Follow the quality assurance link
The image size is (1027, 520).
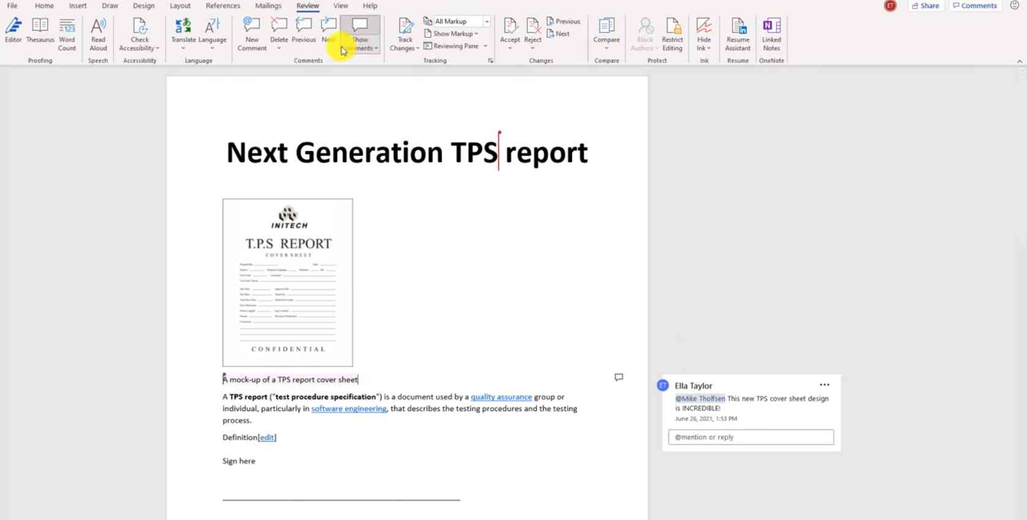pos(501,397)
